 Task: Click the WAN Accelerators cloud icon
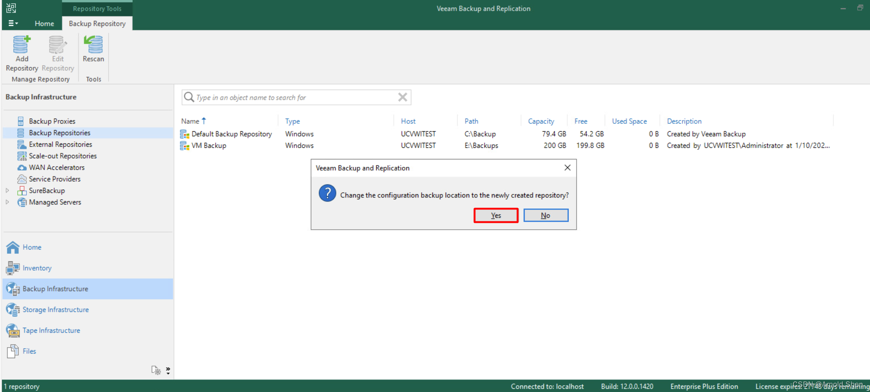coord(22,167)
